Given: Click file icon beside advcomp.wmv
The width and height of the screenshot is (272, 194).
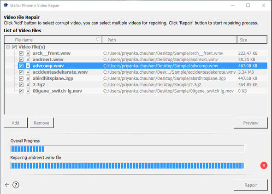Looking at the screenshot, I should tap(28, 66).
